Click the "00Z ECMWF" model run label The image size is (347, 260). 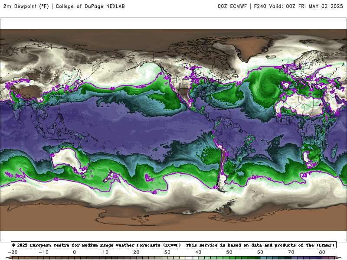coord(232,6)
